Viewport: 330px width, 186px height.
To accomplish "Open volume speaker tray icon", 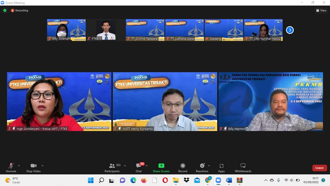I will (x=292, y=180).
